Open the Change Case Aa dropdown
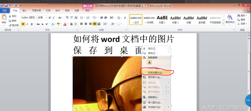 tap(60, 18)
